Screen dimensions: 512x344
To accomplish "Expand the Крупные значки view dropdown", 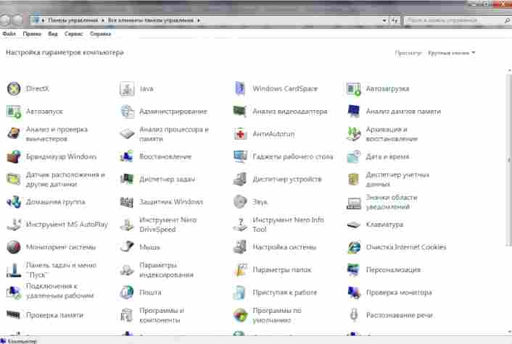I will [x=452, y=53].
